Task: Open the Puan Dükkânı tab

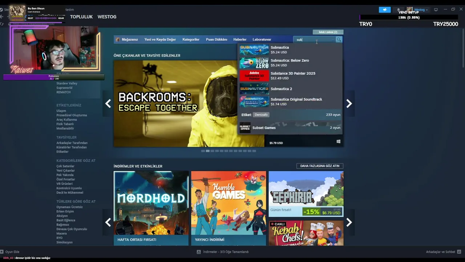Action: pos(217,39)
